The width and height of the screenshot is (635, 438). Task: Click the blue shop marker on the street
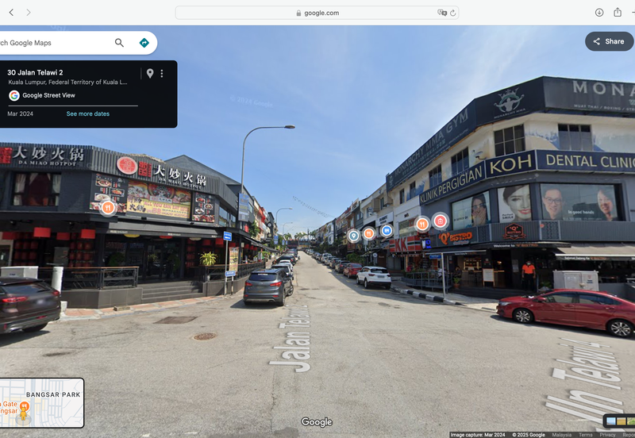(x=387, y=230)
